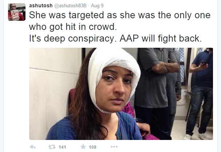The image size is (221, 152).
Task: Click the favorites count 108
Action: (92, 147)
